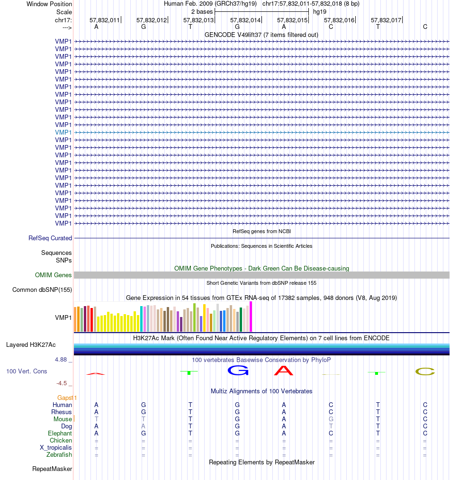Click the Window Position label

49,4
